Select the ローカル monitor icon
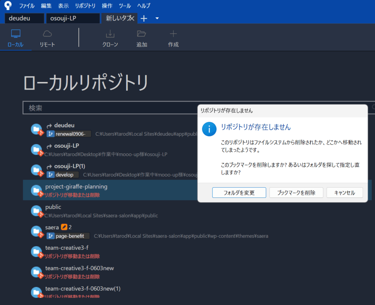The width and height of the screenshot is (375, 305). pyautogui.click(x=15, y=34)
